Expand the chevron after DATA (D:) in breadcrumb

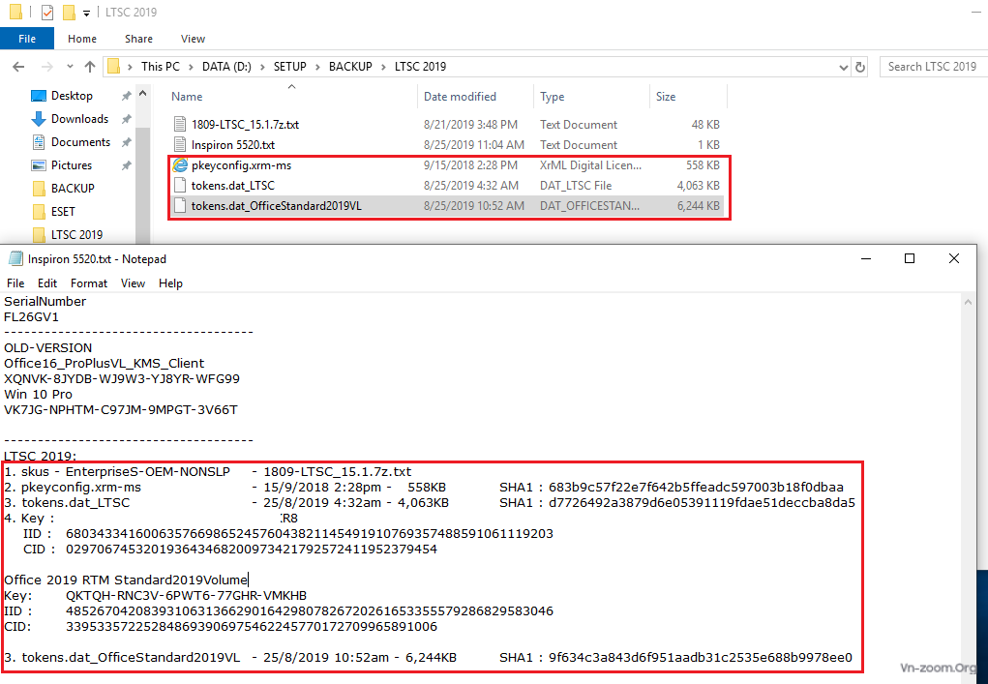[x=262, y=66]
